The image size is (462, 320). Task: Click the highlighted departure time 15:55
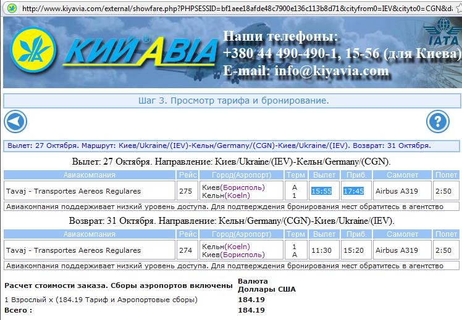[322, 191]
